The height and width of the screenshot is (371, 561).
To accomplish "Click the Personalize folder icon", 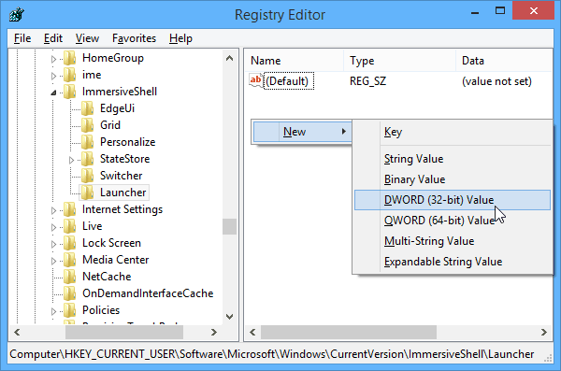I will click(88, 142).
